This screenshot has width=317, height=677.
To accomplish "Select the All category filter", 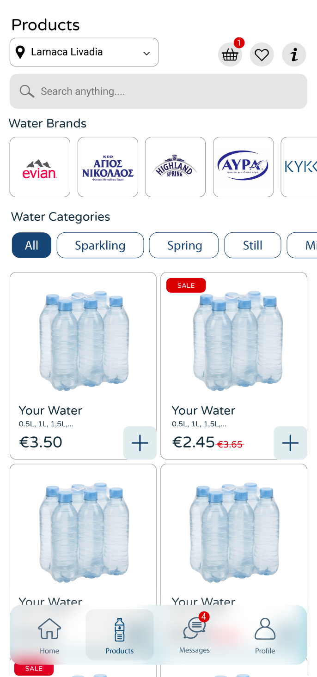I will [x=31, y=245].
